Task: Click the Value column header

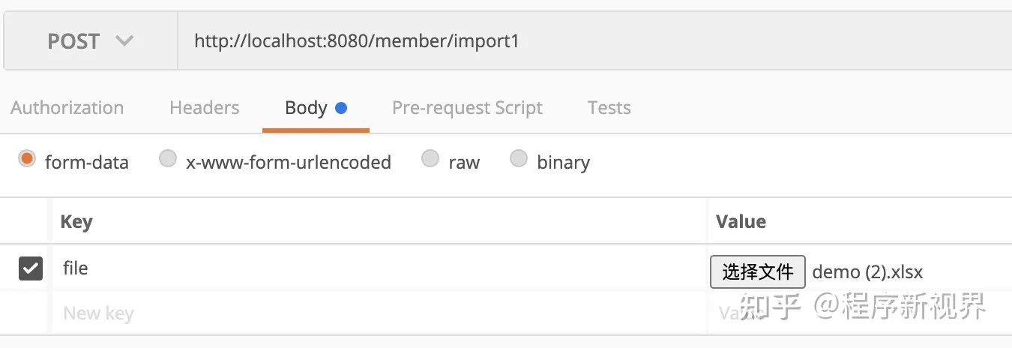Action: pos(741,222)
